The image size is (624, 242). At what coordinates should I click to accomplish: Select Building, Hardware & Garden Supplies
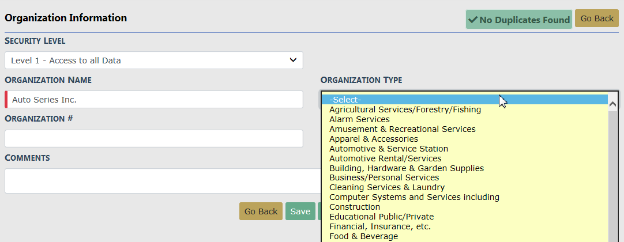[406, 168]
